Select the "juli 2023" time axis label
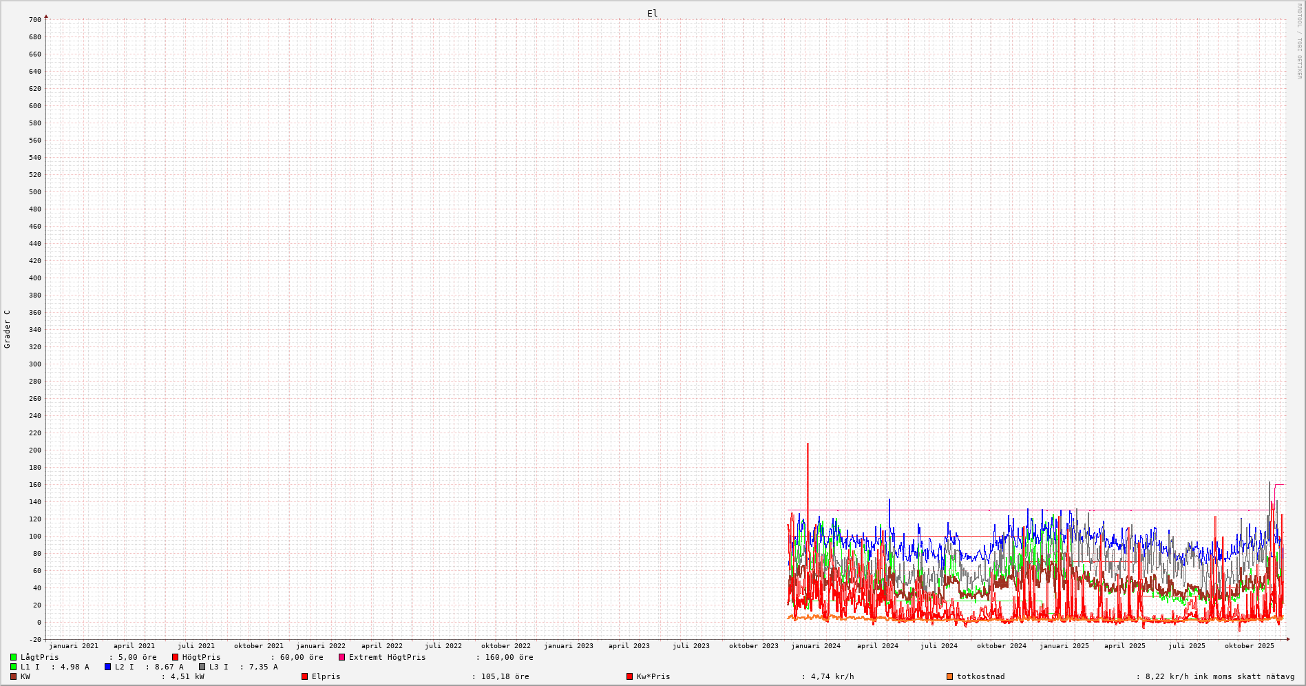The height and width of the screenshot is (686, 1306). (x=691, y=646)
